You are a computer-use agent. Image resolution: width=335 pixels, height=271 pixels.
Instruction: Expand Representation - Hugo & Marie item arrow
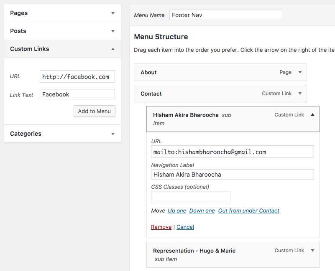[x=312, y=251]
